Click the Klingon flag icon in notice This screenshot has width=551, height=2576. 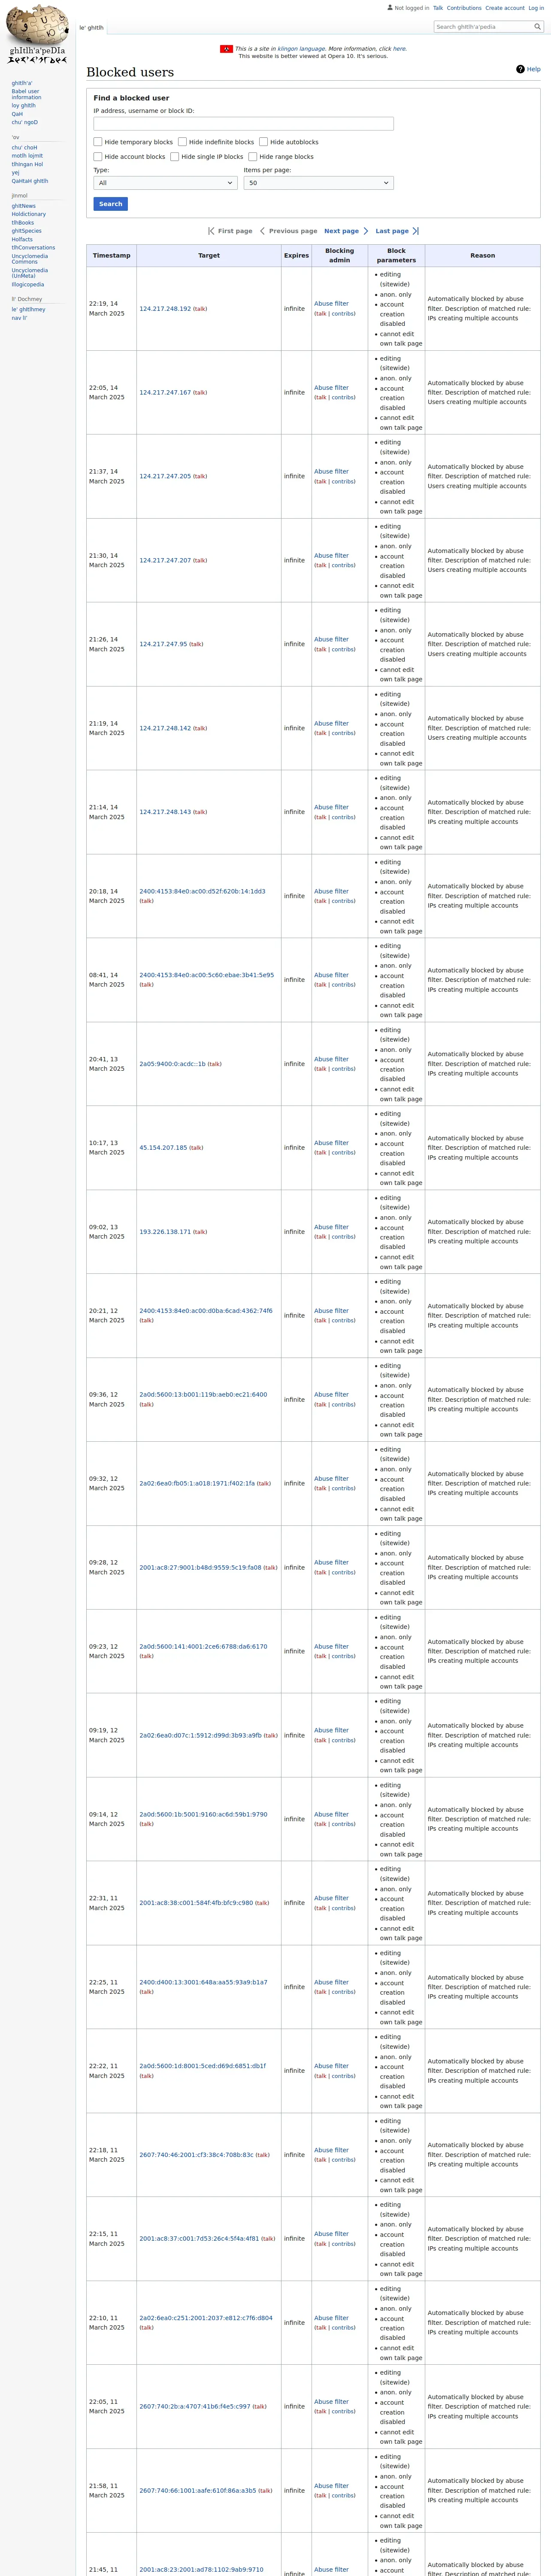click(226, 48)
